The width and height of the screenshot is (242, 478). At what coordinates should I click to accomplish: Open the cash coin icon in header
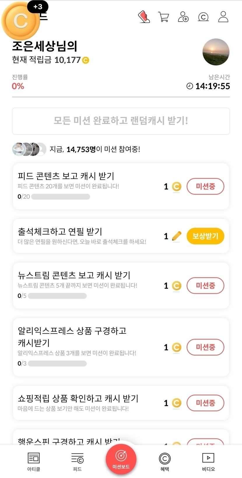tap(203, 17)
